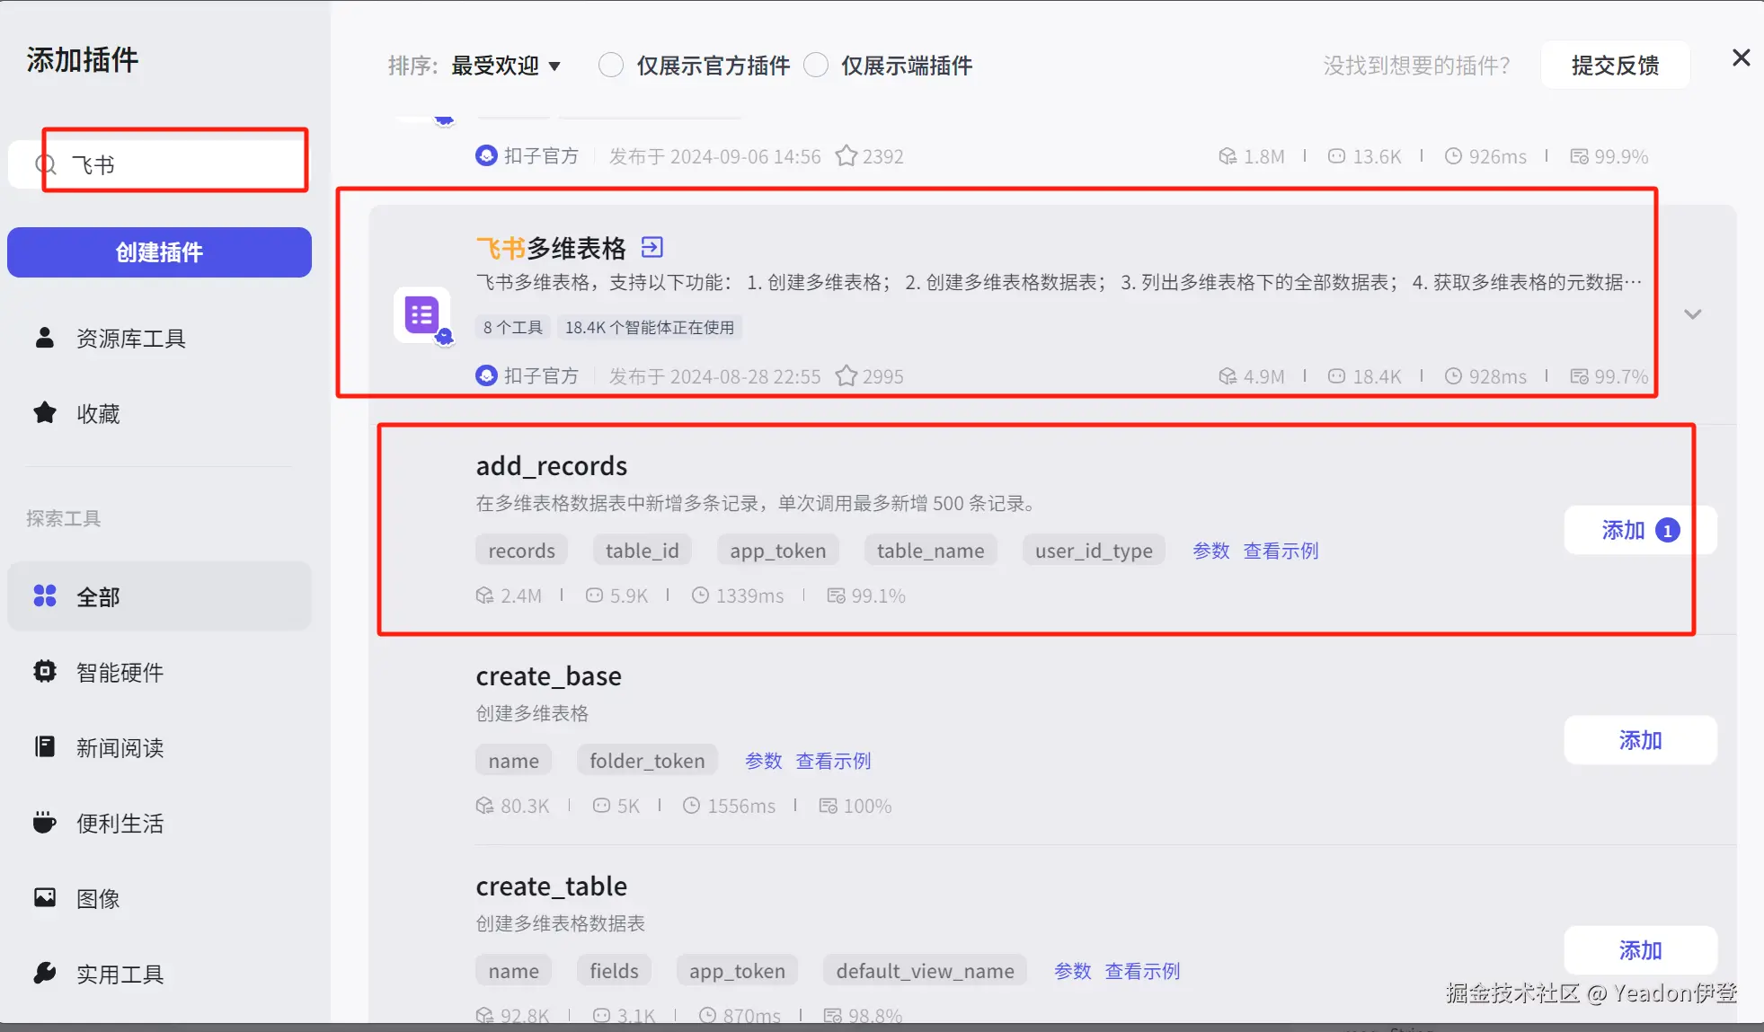Enable 仅展示端插件 radio option
Screen dimensions: 1764x1032
pos(816,66)
